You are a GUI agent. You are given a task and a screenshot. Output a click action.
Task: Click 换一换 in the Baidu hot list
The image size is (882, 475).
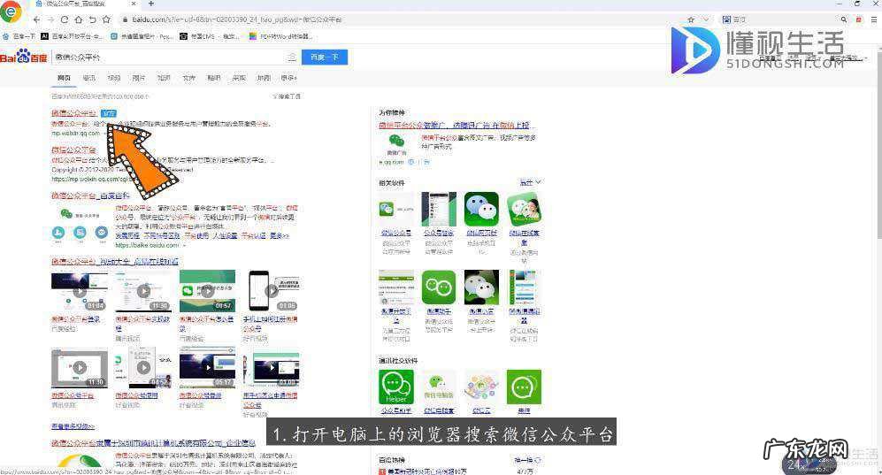click(x=526, y=460)
